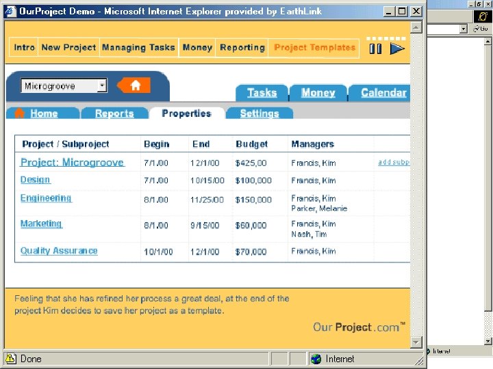Image resolution: width=493 pixels, height=369 pixels.
Task: Click the Budget column header
Action: click(251, 144)
